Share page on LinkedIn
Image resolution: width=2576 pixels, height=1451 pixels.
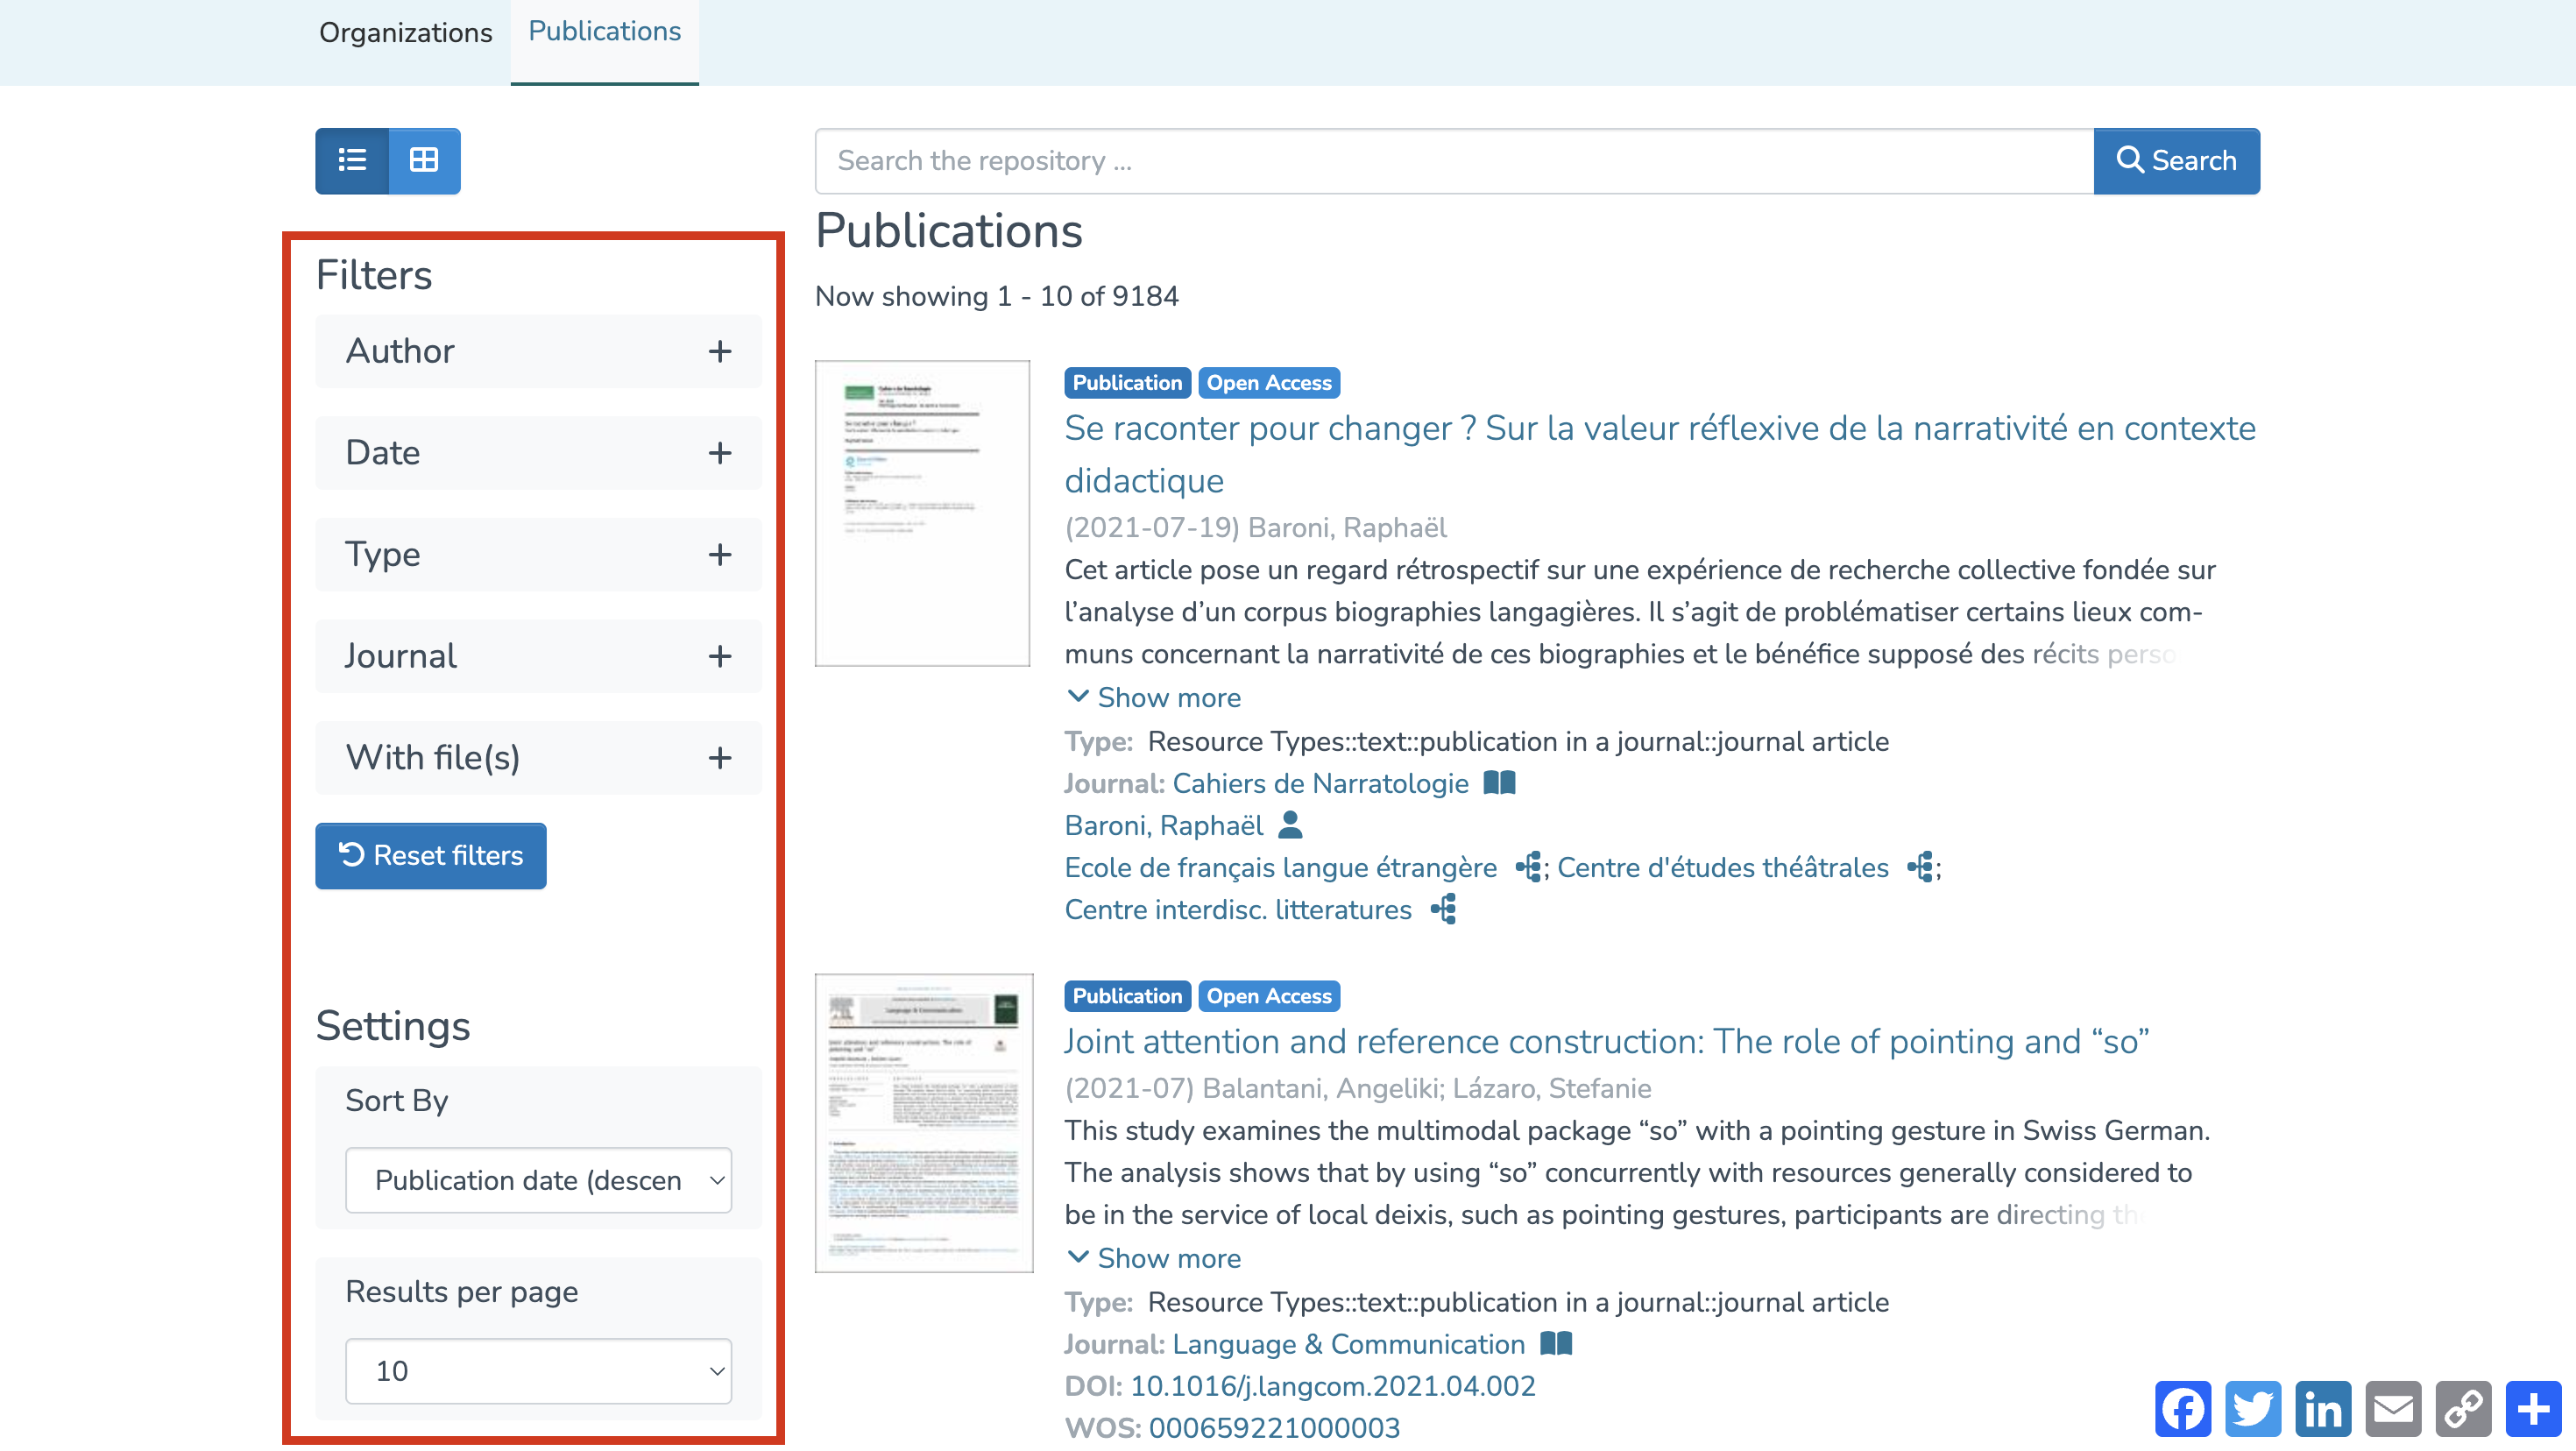point(2323,1408)
